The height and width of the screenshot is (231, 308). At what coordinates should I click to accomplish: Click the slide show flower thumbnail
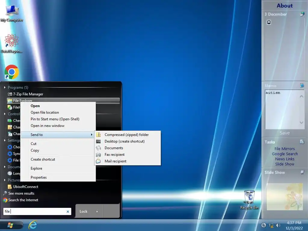tap(285, 197)
